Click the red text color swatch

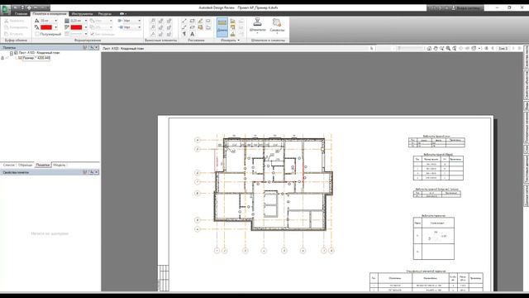[x=46, y=27]
